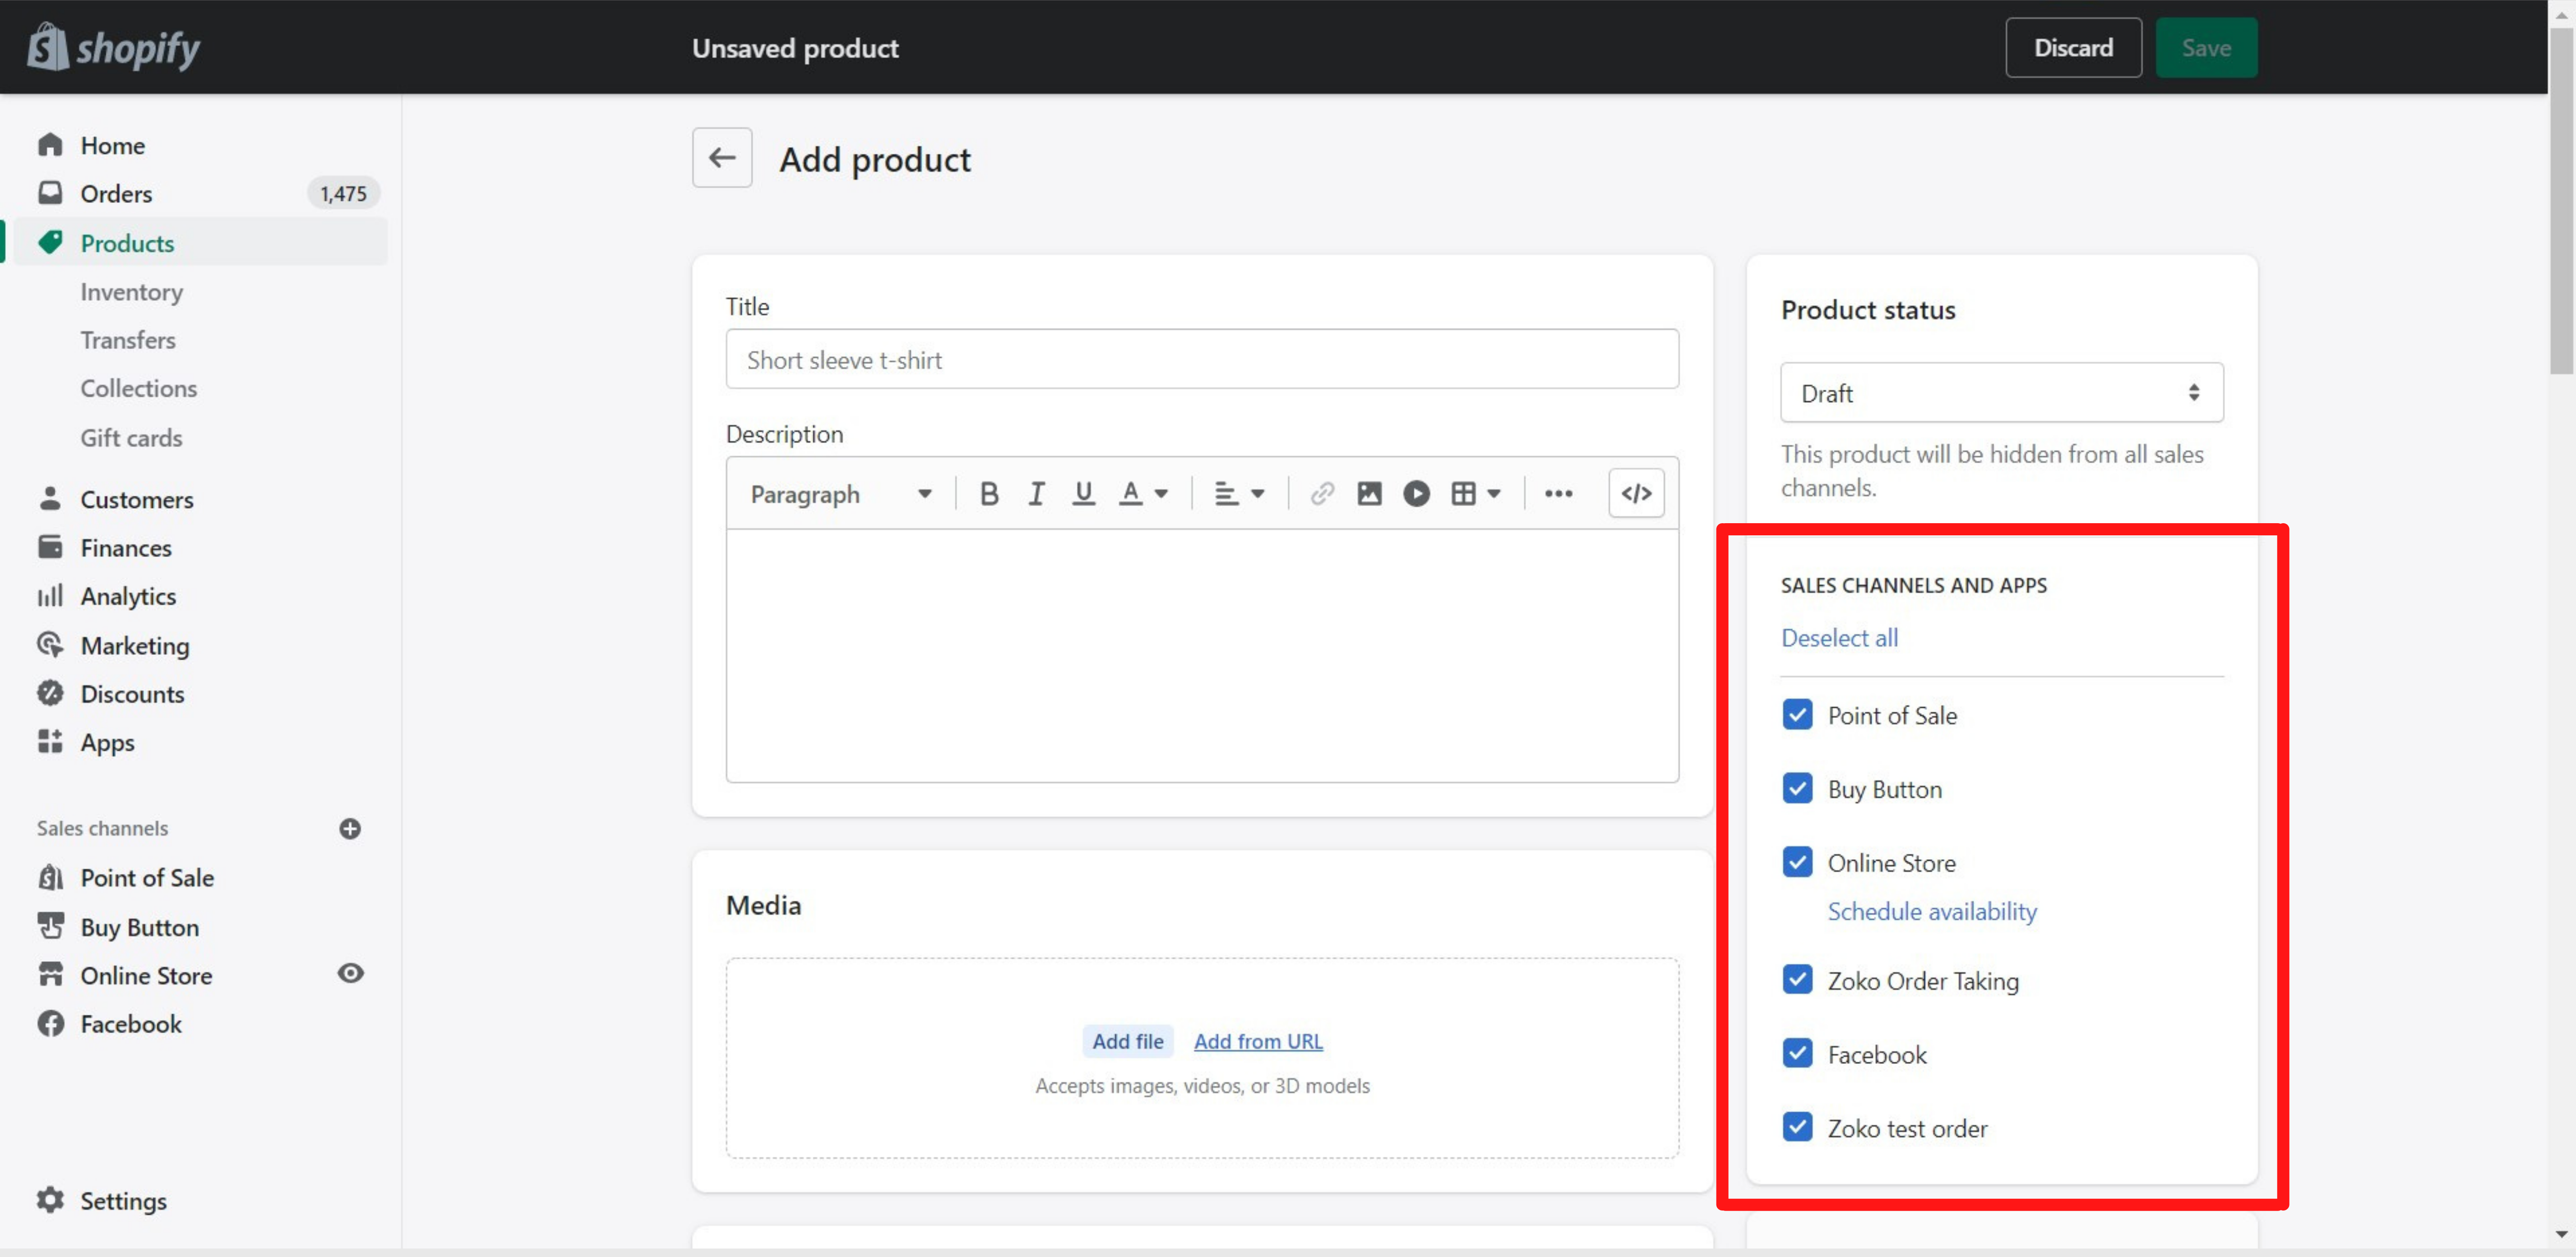Image resolution: width=2576 pixels, height=1257 pixels.
Task: Show the HTML code view
Action: (1636, 493)
